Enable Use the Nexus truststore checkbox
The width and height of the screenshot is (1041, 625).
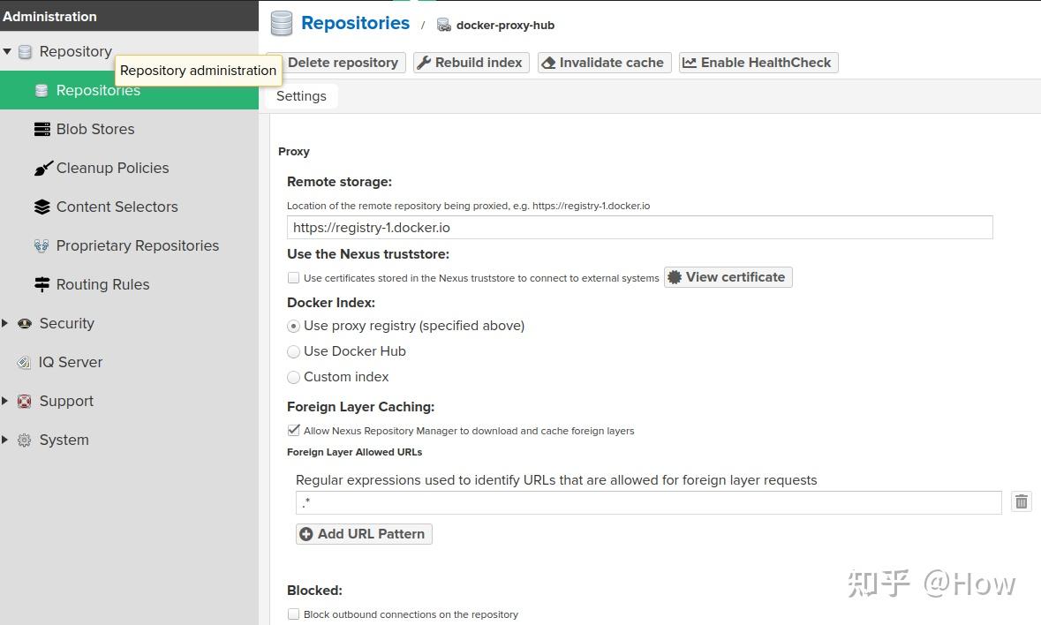click(294, 278)
